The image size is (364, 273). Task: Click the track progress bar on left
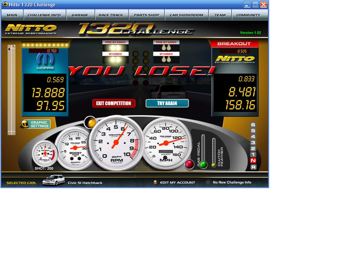11,90
